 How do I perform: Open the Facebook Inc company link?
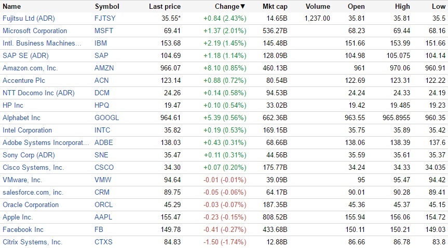pos(23,229)
